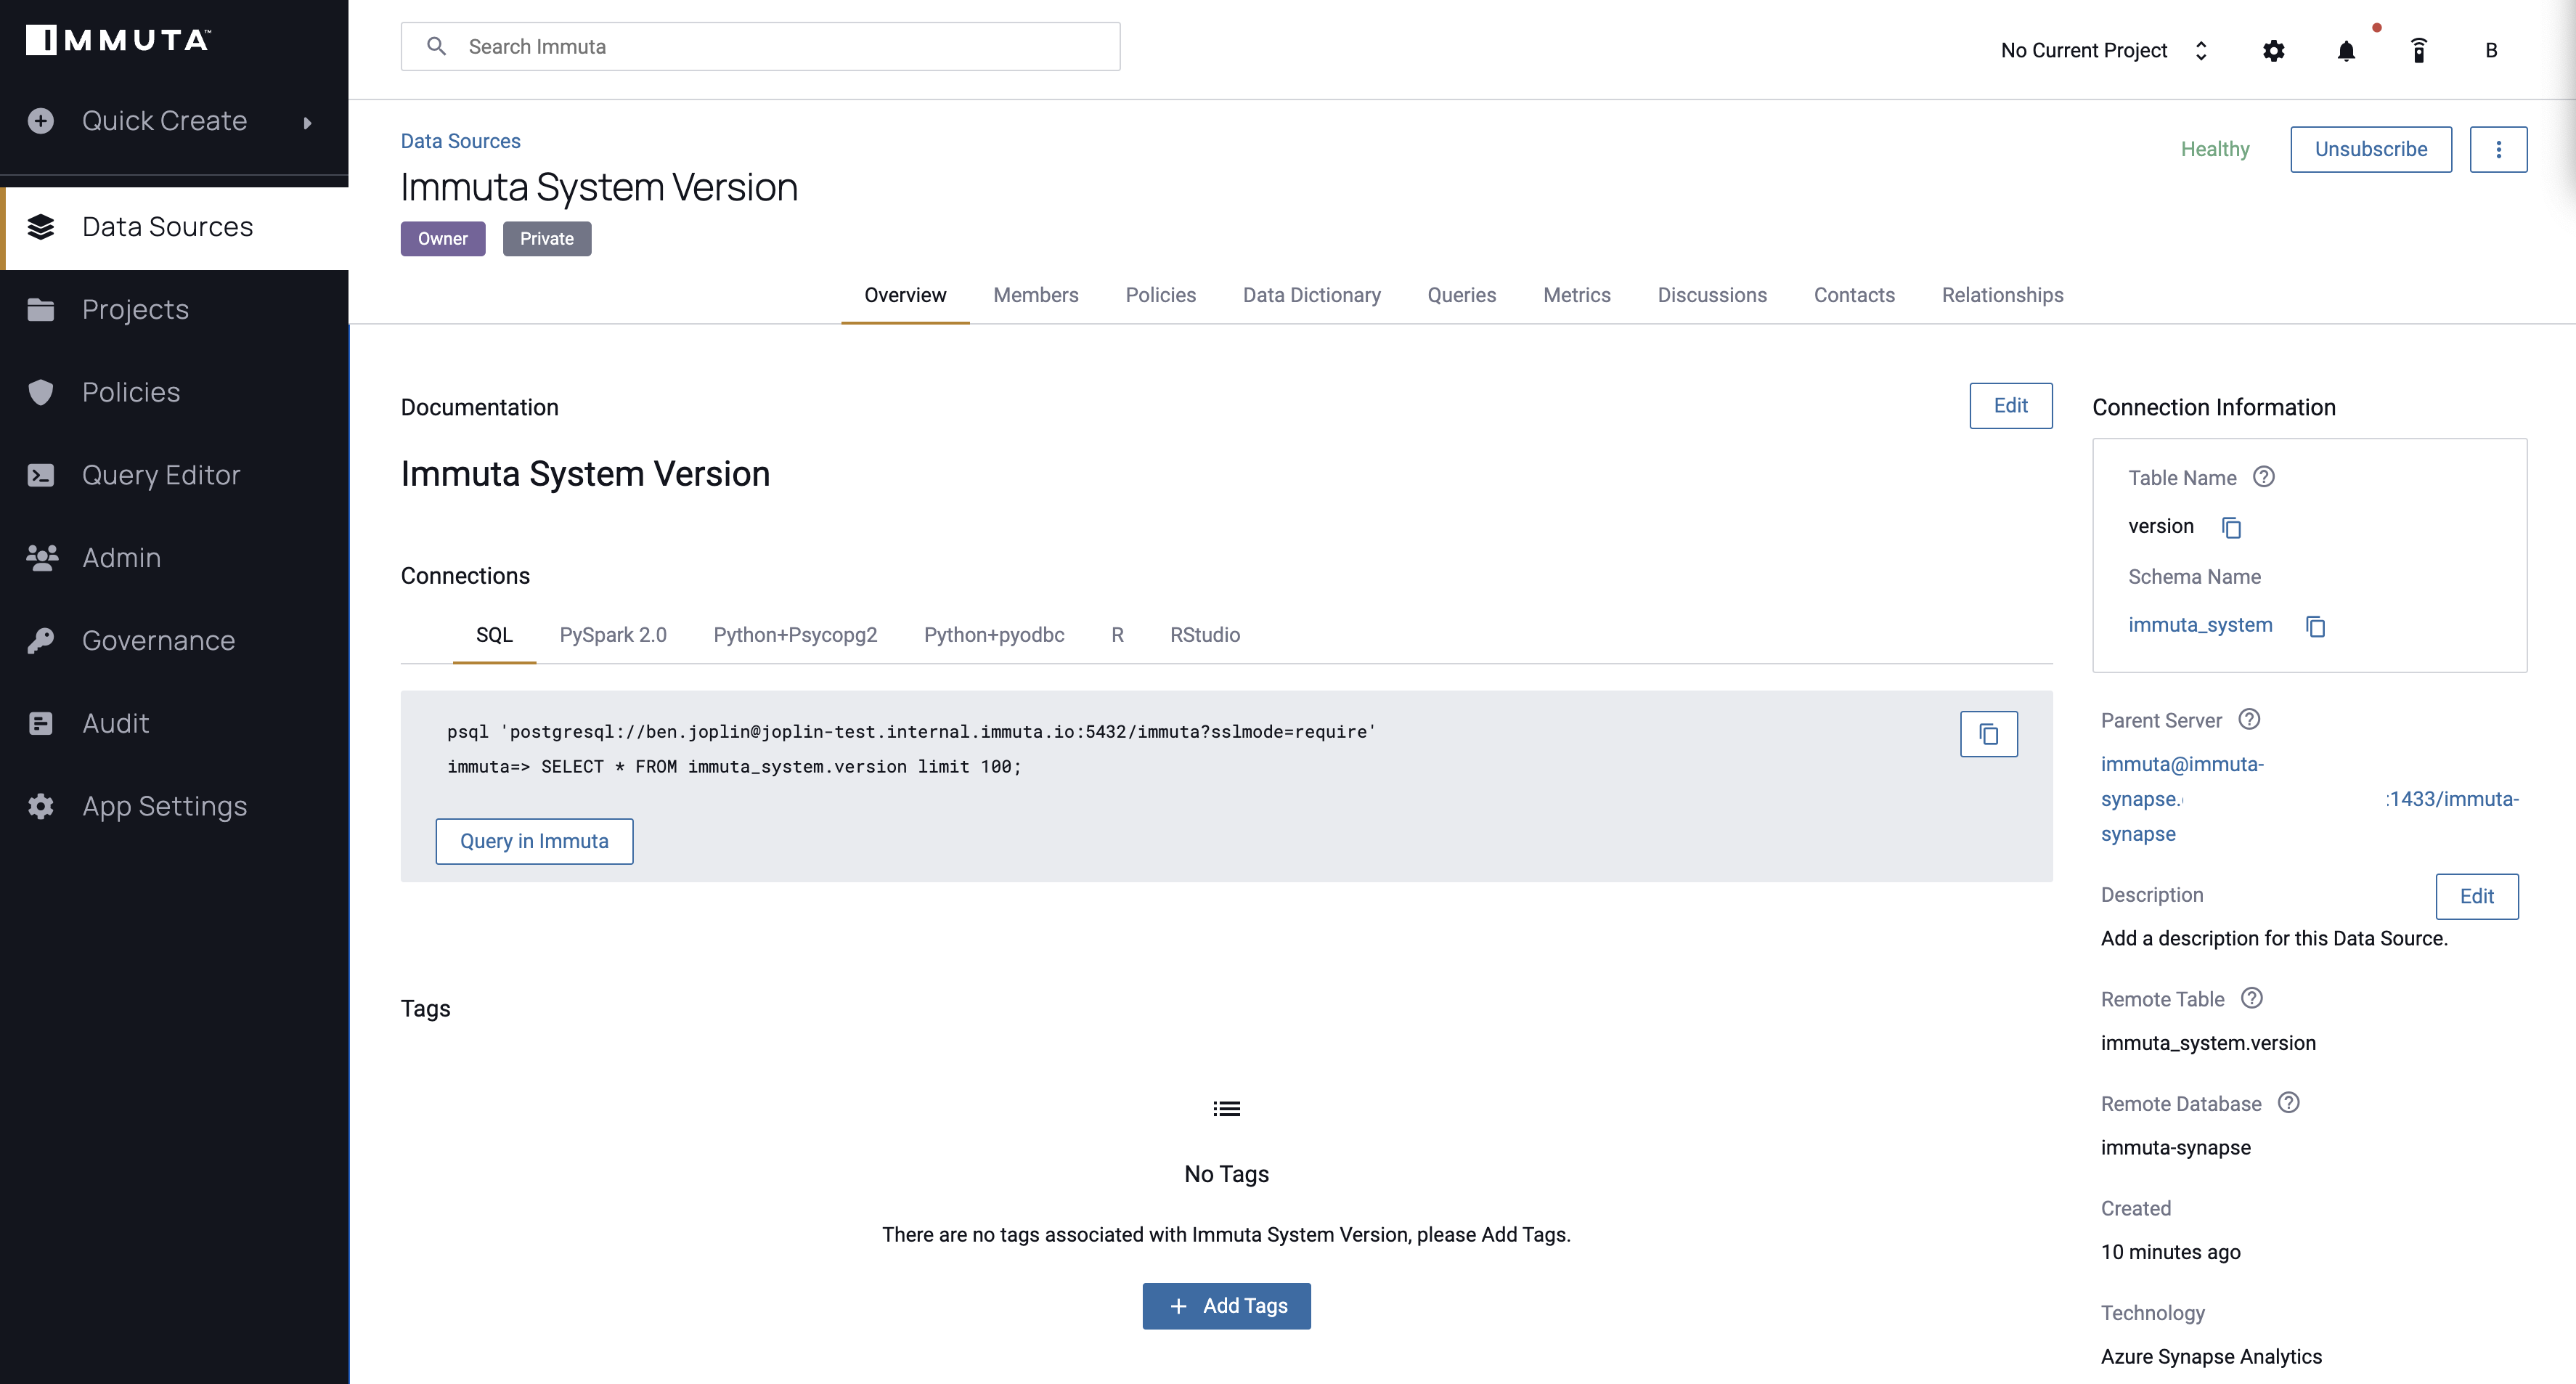Click the Remote Table help icon
This screenshot has width=2576, height=1384.
[2252, 999]
